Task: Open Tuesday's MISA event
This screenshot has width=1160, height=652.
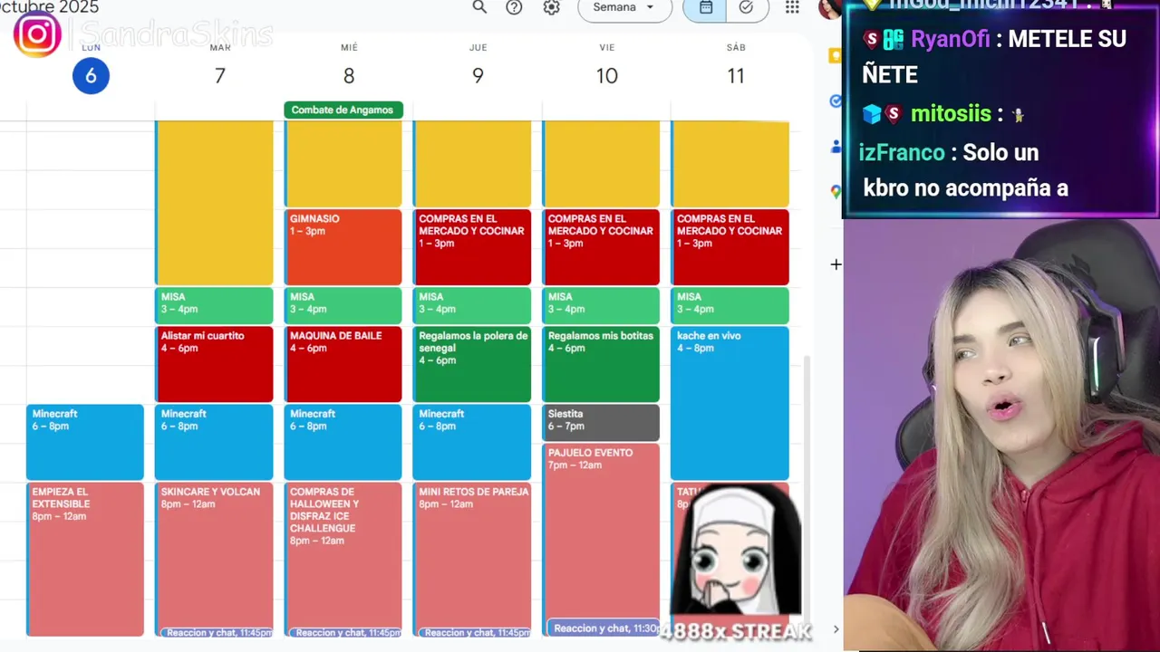Action: click(214, 306)
